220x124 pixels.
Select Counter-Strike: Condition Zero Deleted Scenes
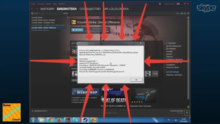point(48,25)
